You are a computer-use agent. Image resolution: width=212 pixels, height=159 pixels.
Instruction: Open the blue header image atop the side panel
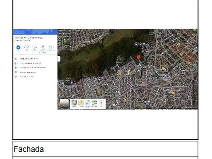pos(35,32)
